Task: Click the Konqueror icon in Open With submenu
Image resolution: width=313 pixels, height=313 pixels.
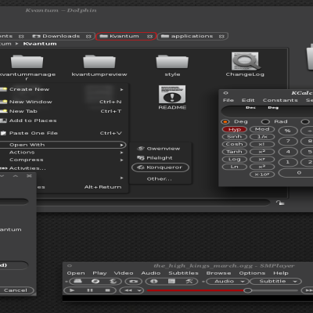Action: pyautogui.click(x=141, y=167)
